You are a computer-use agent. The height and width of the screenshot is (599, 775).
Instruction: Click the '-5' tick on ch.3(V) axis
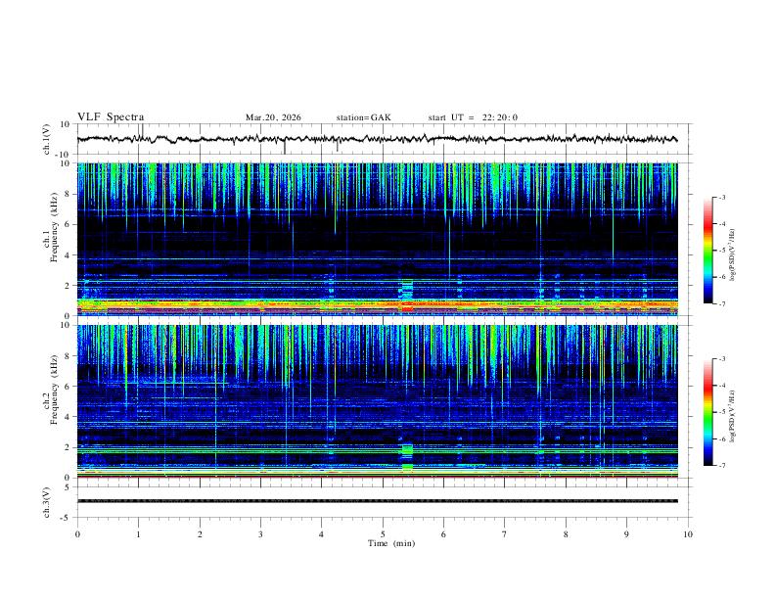click(67, 518)
